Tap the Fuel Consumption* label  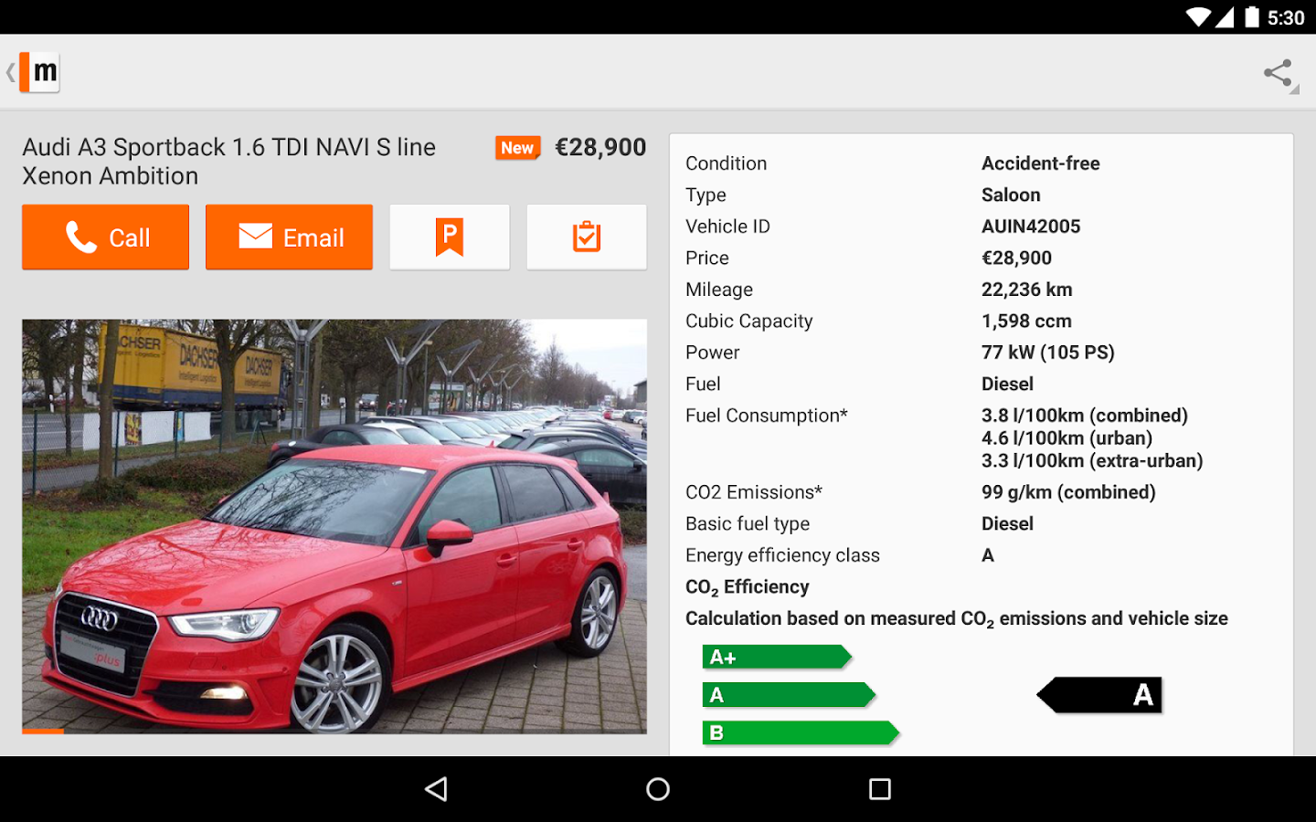767,416
